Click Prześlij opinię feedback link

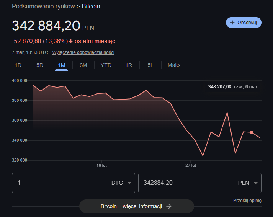pyautogui.click(x=247, y=201)
